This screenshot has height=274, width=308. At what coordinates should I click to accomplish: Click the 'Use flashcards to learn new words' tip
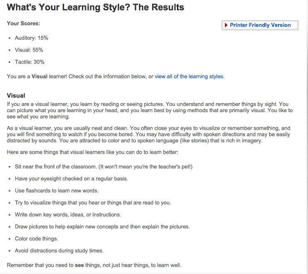tap(56, 191)
